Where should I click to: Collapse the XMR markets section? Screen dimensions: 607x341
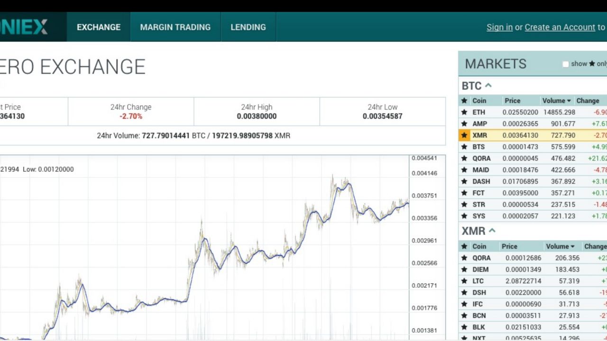(x=492, y=231)
